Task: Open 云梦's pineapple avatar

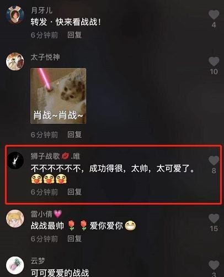Action: coord(15,265)
